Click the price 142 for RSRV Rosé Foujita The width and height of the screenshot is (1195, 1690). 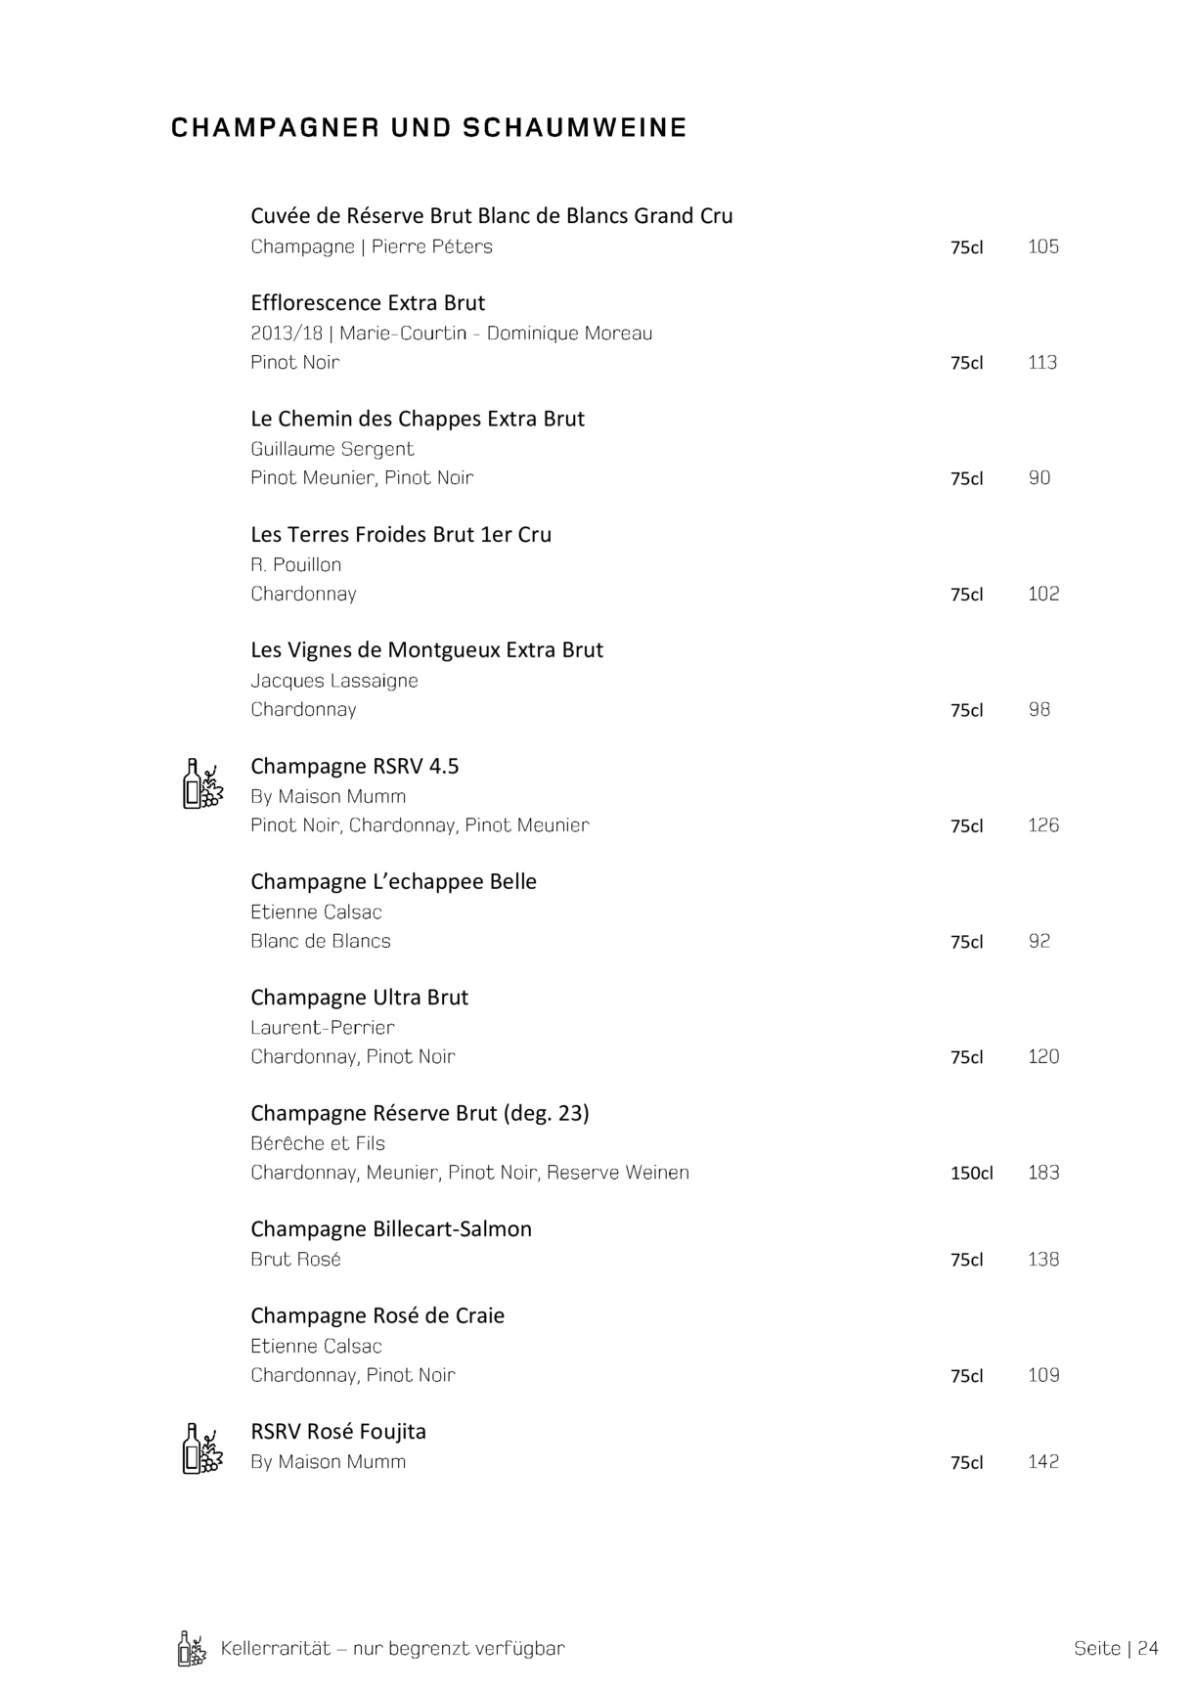tap(1043, 1462)
